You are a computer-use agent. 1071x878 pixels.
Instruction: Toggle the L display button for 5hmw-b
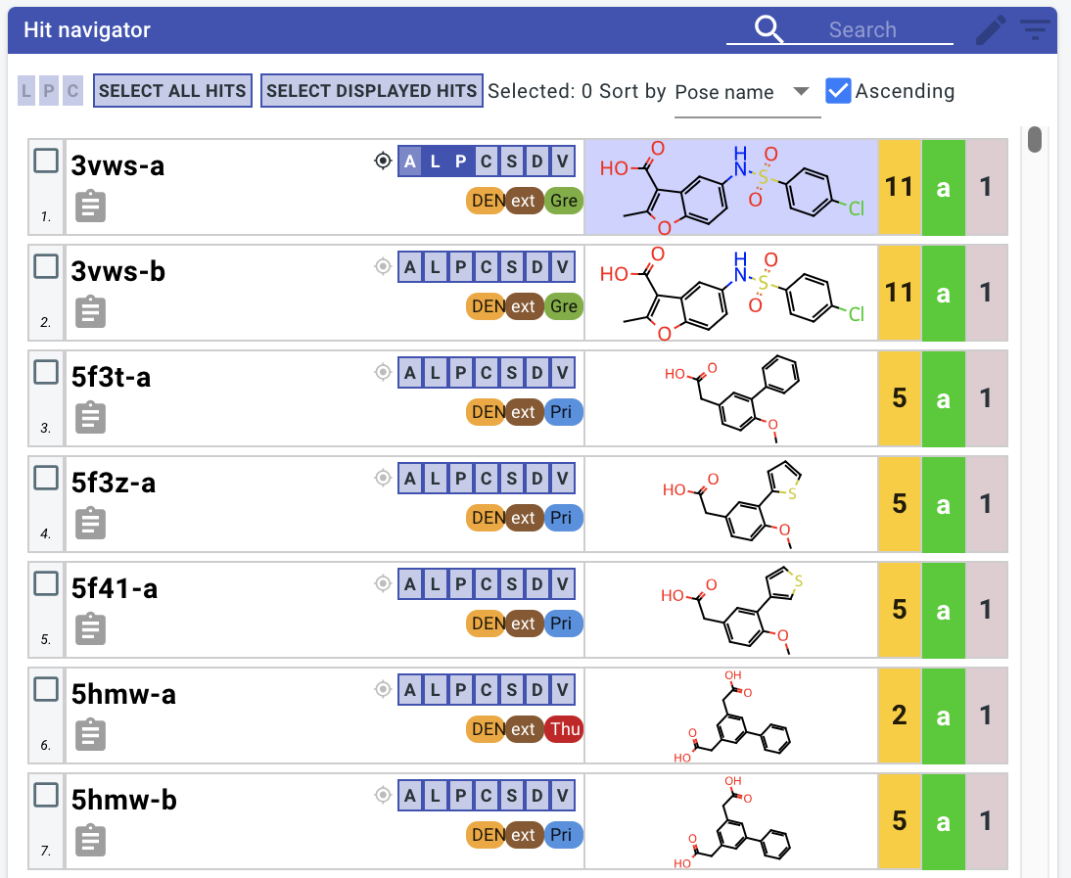435,796
